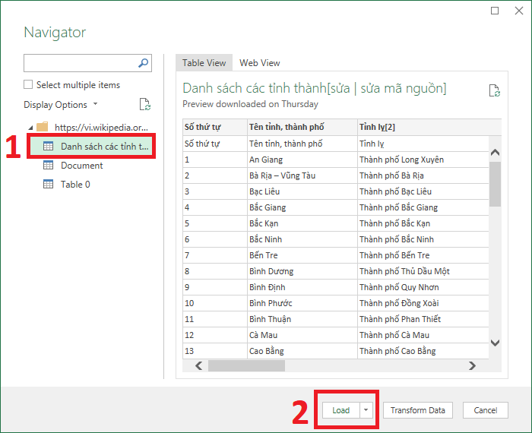The height and width of the screenshot is (433, 532).
Task: Click the Load button
Action: click(x=340, y=410)
